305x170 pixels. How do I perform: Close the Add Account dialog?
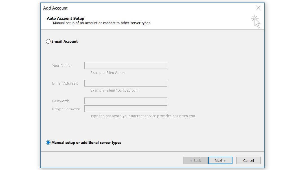point(258,8)
